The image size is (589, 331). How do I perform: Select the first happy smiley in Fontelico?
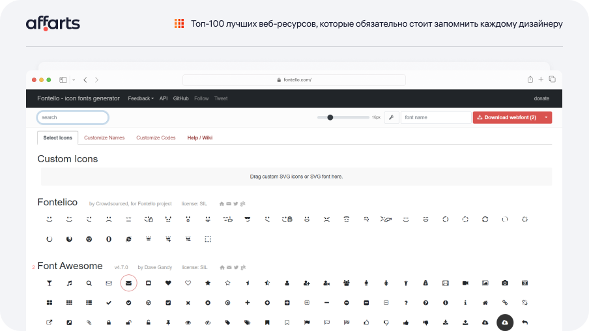pyautogui.click(x=50, y=219)
